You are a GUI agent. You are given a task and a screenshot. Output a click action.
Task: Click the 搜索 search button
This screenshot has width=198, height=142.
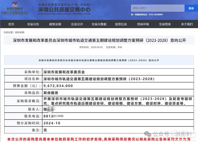191,9
